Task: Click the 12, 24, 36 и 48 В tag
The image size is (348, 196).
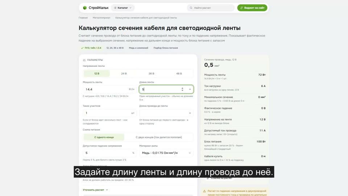Action: coord(115,48)
